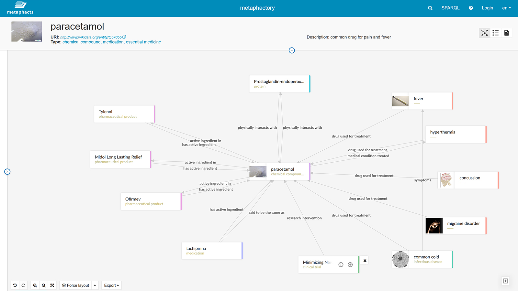Image resolution: width=518 pixels, height=291 pixels.
Task: Open the SPARQL page
Action: point(450,8)
